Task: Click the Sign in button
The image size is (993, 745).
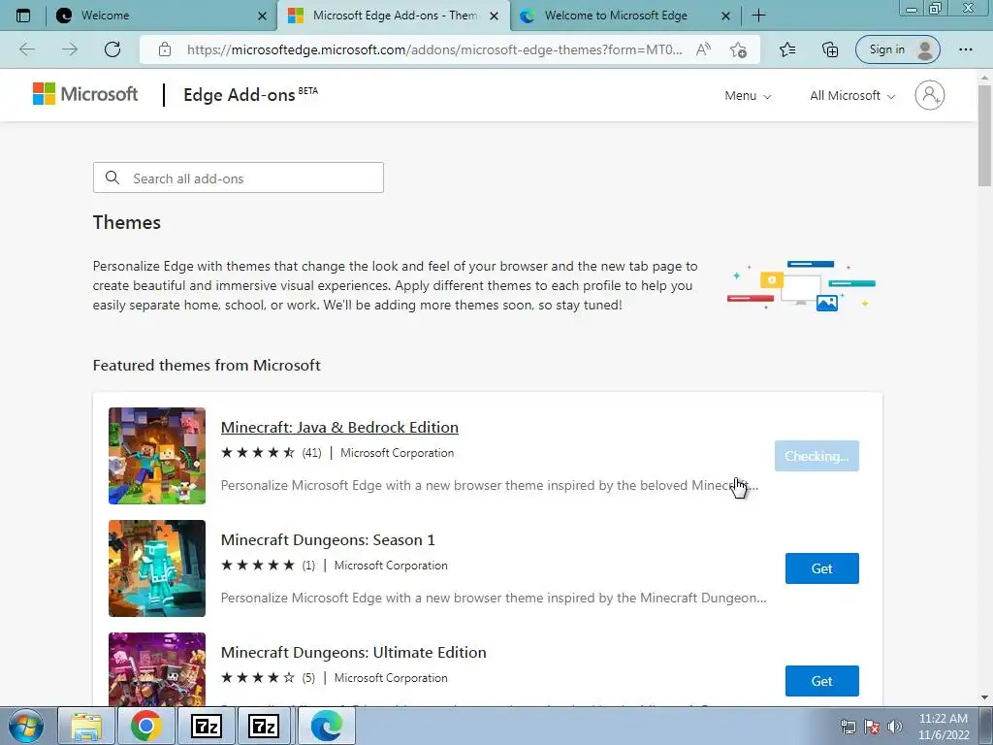Action: [x=897, y=49]
